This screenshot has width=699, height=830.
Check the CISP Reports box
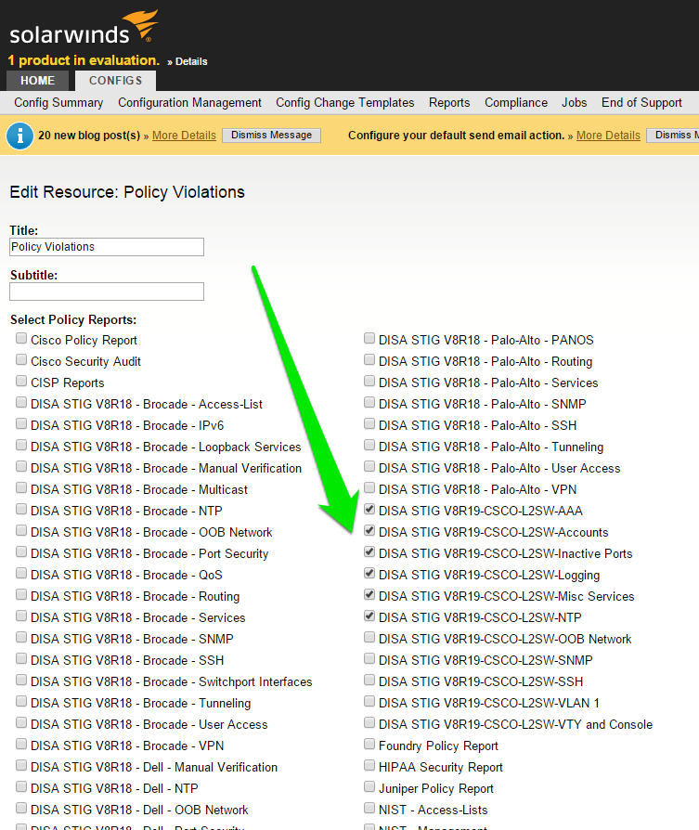point(21,382)
